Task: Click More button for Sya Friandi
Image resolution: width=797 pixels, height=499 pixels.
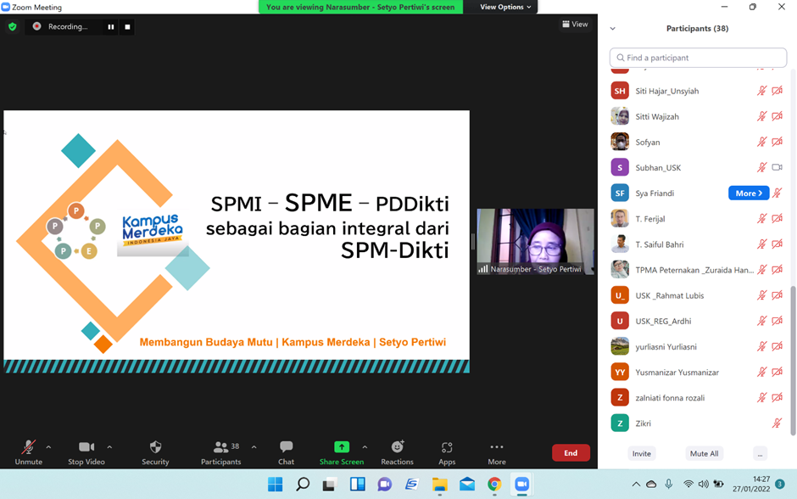Action: (x=749, y=193)
